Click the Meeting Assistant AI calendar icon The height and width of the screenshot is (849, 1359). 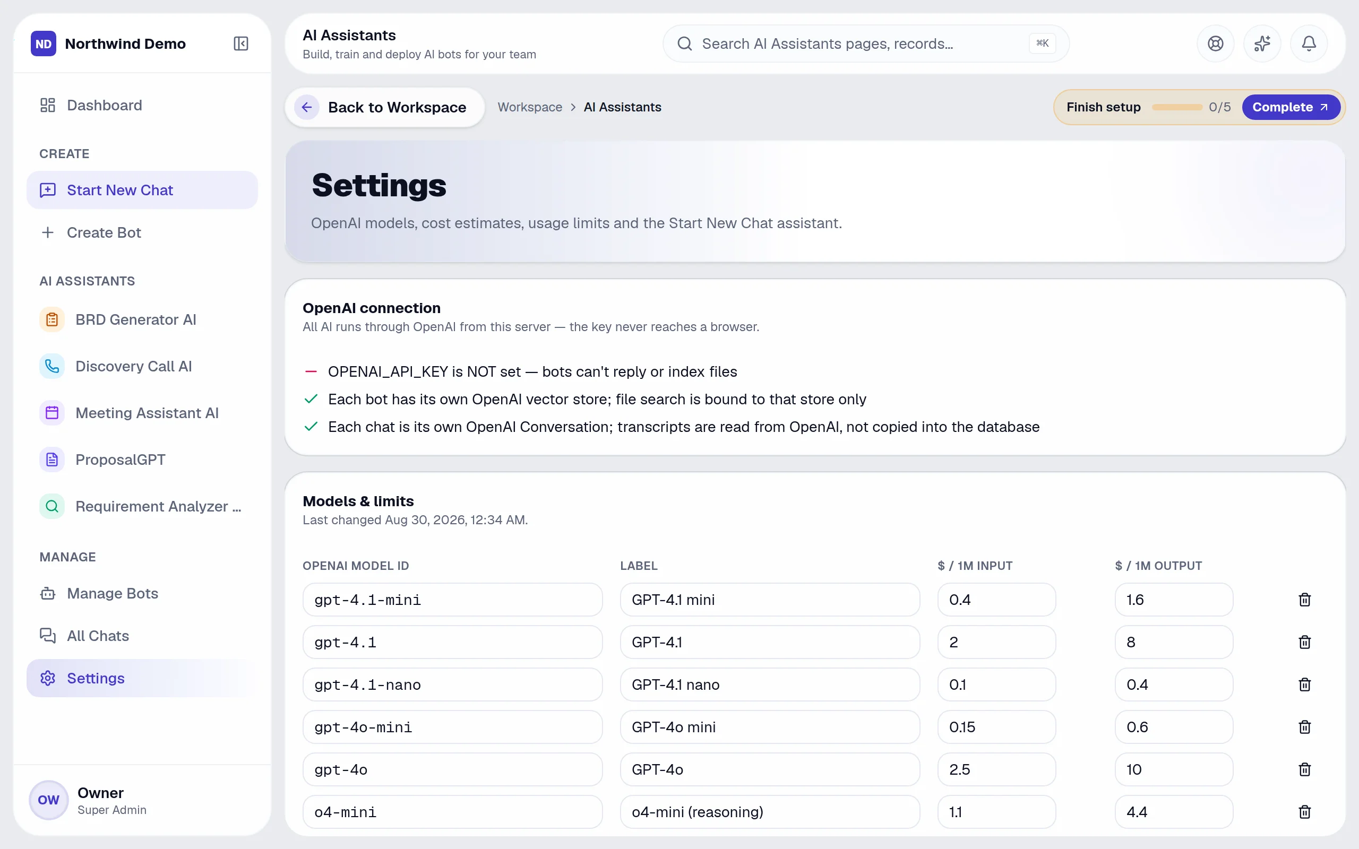[x=51, y=413]
